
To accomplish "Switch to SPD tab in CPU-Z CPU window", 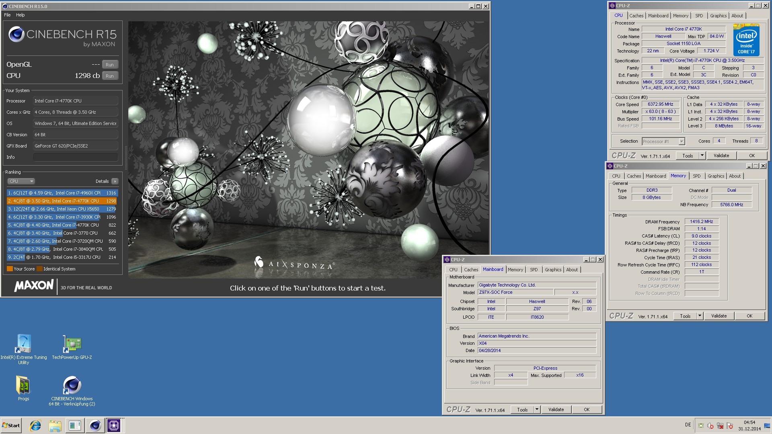I will [699, 16].
